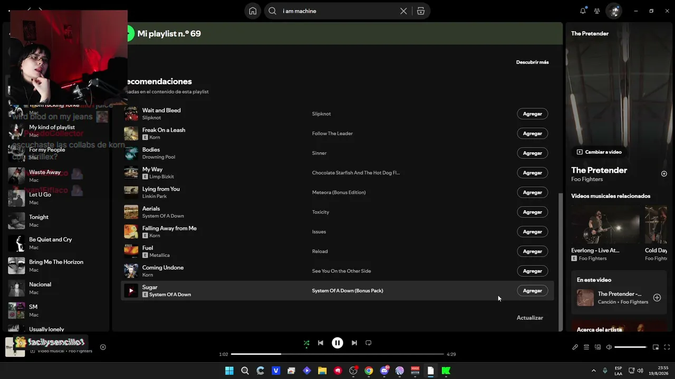Open the lyrics microphone icon
Screen dimensions: 675x379
click(x=575, y=347)
